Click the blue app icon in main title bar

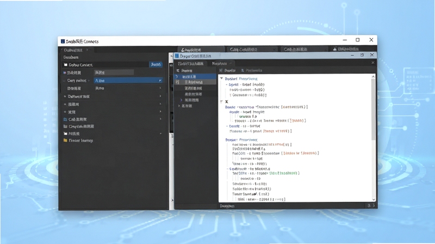63,41
